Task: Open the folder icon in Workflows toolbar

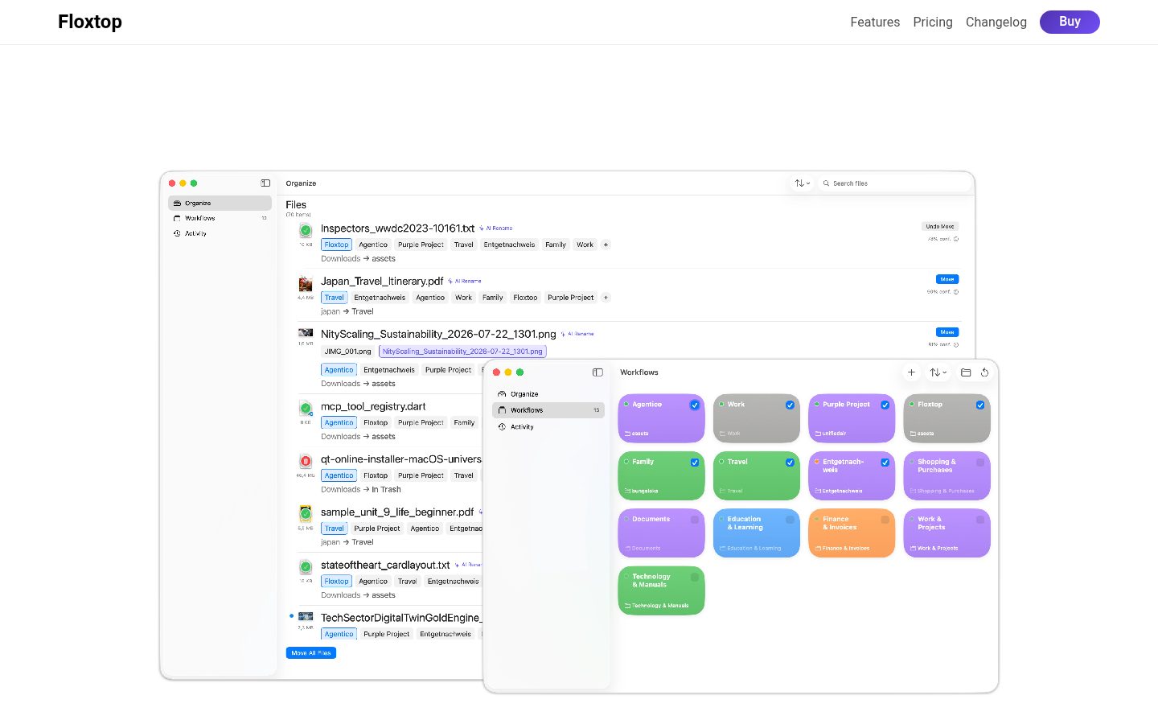Action: click(966, 372)
